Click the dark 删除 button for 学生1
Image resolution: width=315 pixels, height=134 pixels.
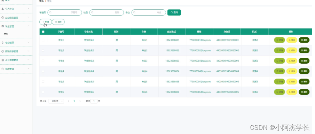click(304, 40)
